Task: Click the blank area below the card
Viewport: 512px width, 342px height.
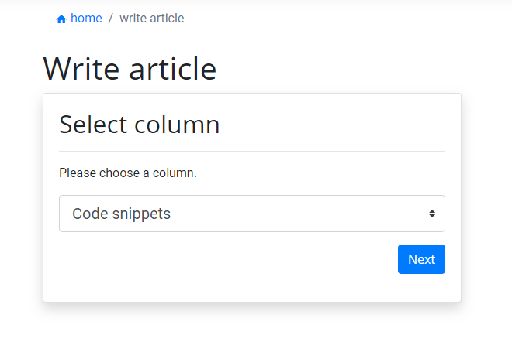Action: click(252, 323)
